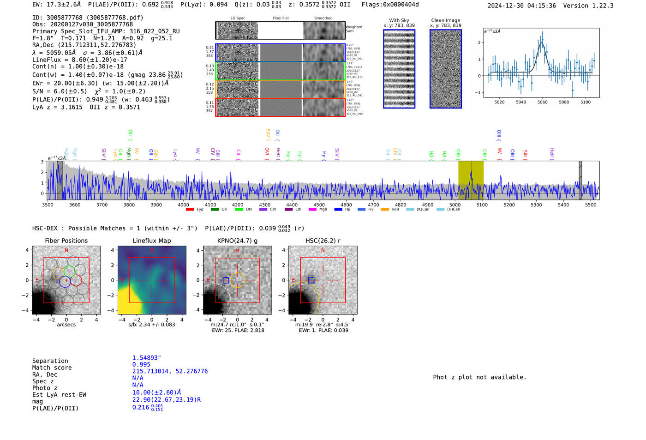This screenshot has height=440, width=646.
Task: Select the magenta MgII legend swatch
Action: (x=312, y=210)
